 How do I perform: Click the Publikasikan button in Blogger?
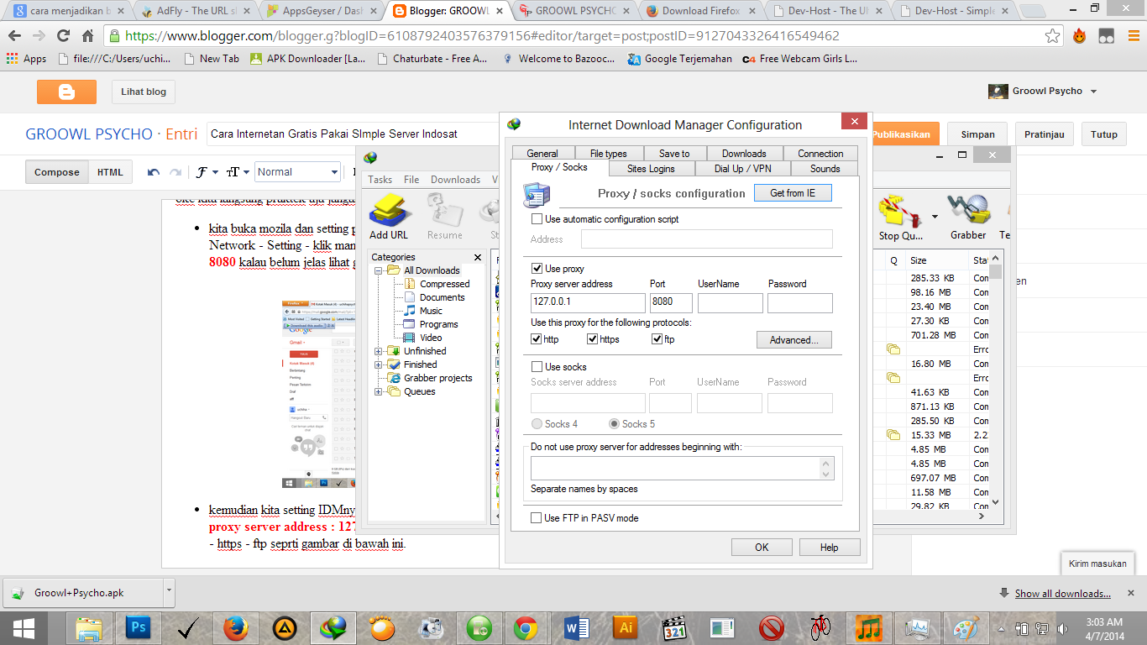tap(901, 134)
